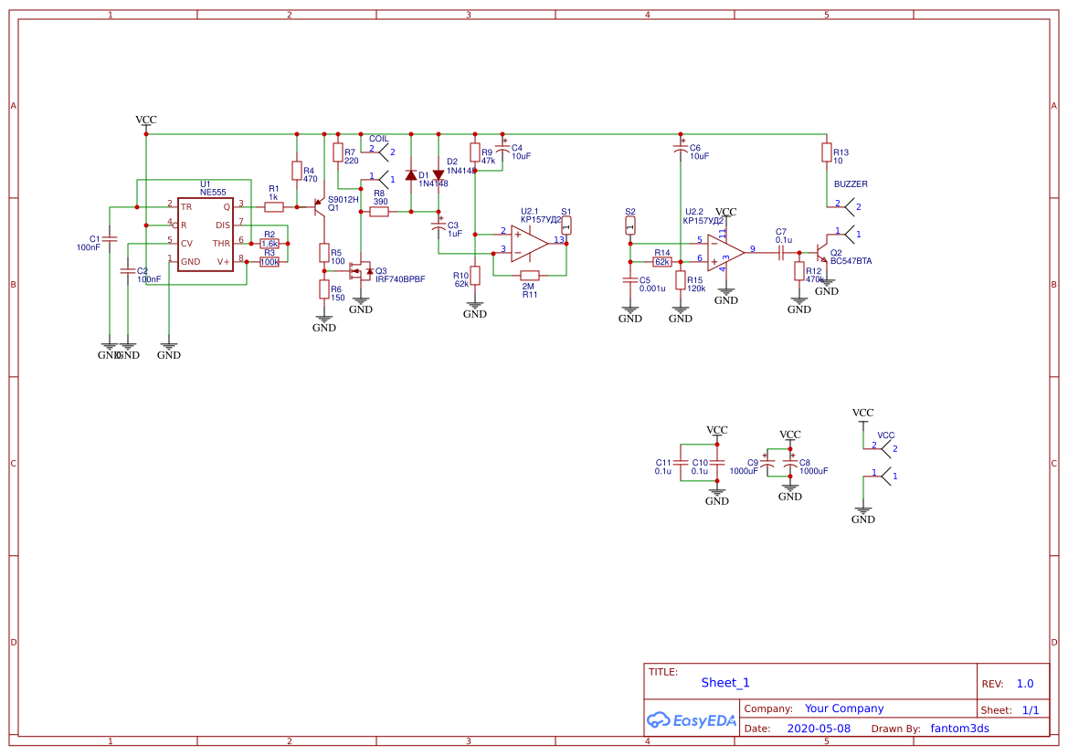Click the BUZZER connector symbol
Viewport: 1068px width, 755px height.
click(850, 207)
